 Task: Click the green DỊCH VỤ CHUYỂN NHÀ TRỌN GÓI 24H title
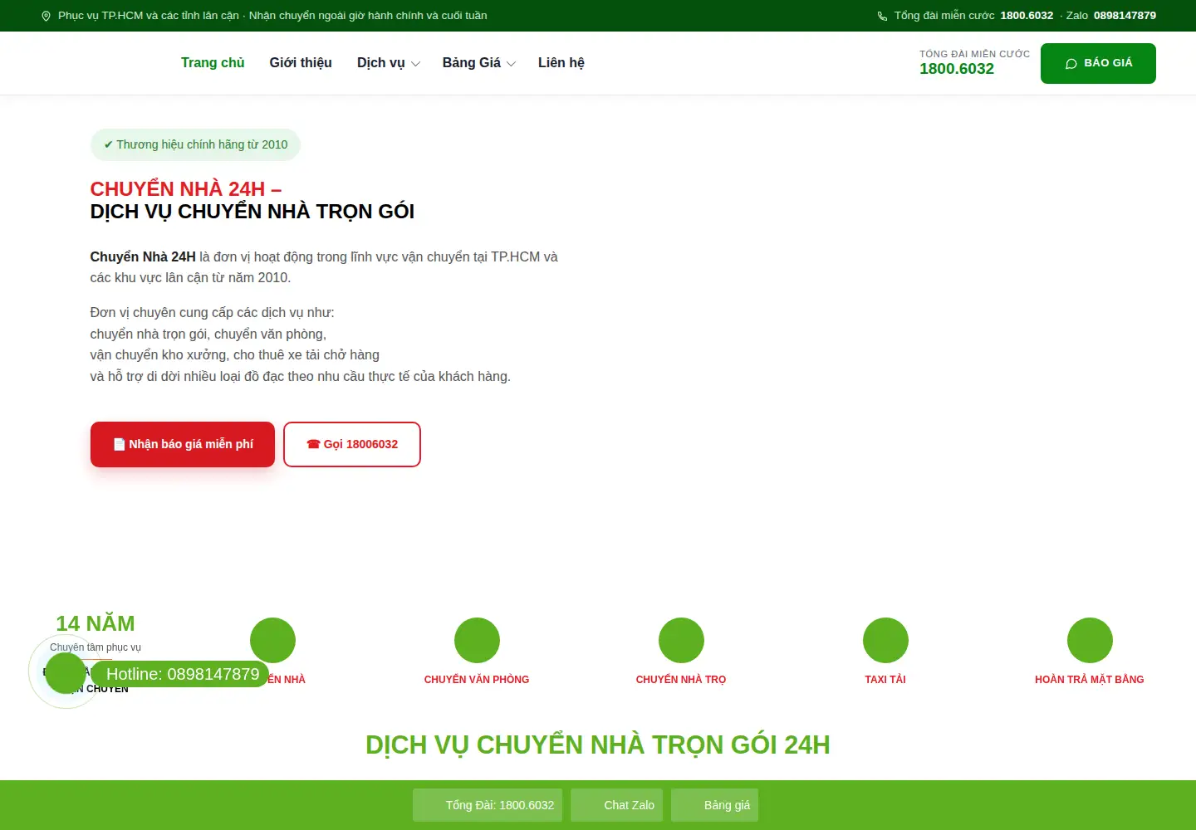(x=598, y=745)
